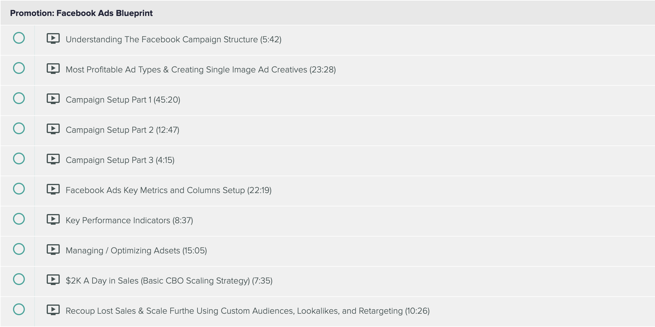This screenshot has height=327, width=655.
Task: Open Managing / Optimizing Adsets lesson
Action: pos(136,251)
